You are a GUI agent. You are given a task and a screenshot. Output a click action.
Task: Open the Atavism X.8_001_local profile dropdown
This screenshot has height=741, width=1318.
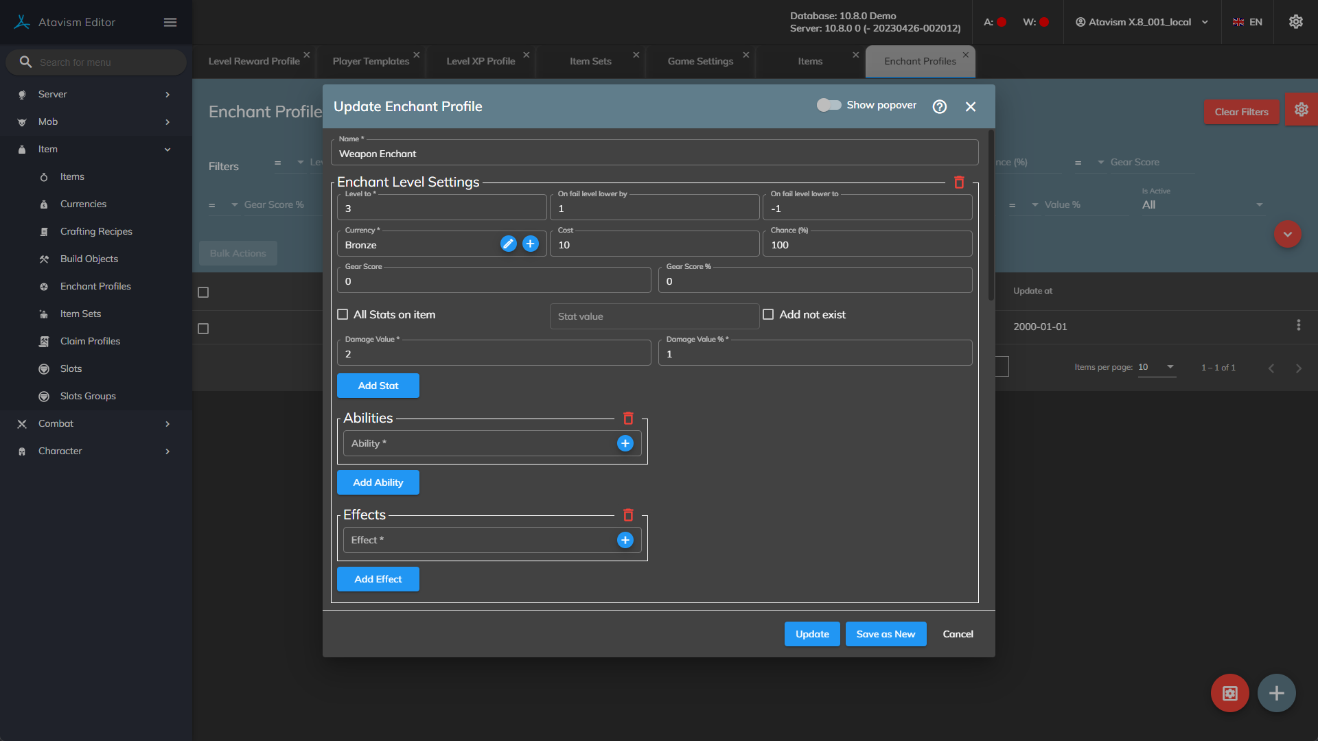1141,22
